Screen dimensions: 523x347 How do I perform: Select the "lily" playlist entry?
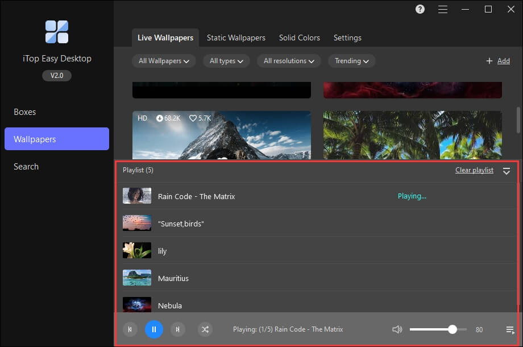coord(317,251)
